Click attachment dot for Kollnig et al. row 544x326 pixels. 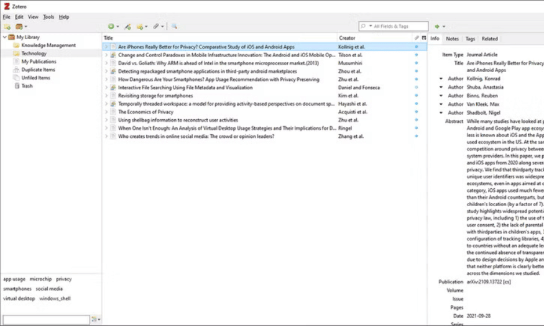pyautogui.click(x=417, y=47)
